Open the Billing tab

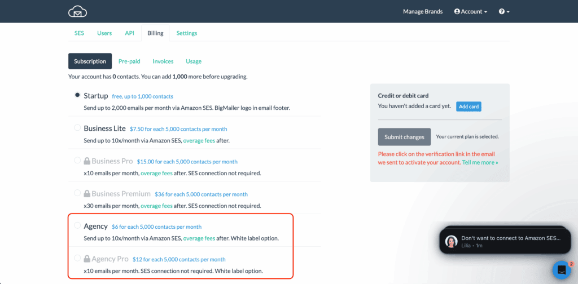click(155, 33)
